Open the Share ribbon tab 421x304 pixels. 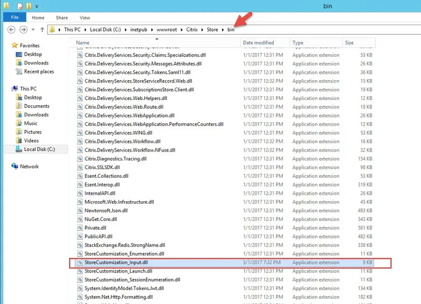click(62, 18)
